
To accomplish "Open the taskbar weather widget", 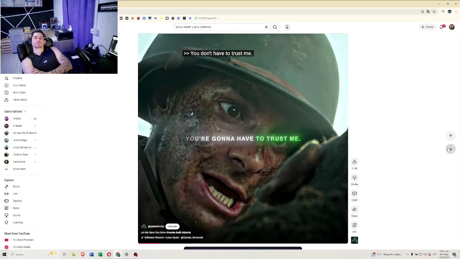I will [x=387, y=255].
